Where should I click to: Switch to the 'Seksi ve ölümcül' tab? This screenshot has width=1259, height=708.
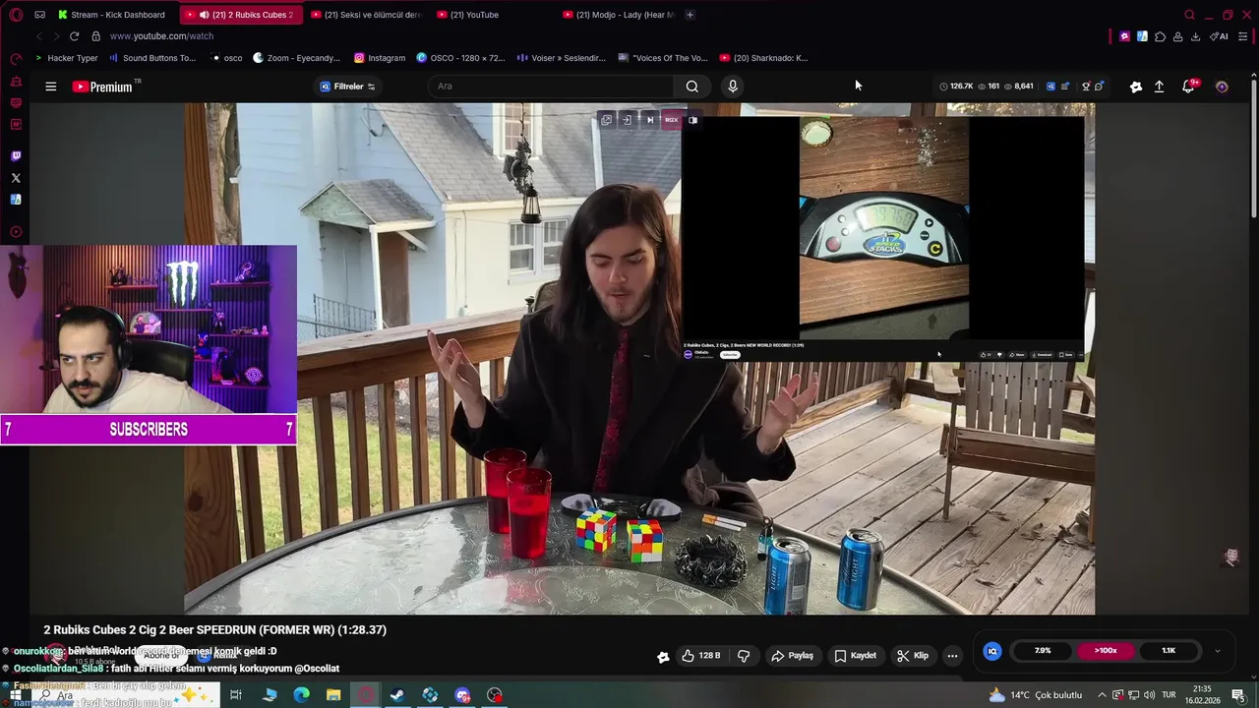(x=365, y=15)
